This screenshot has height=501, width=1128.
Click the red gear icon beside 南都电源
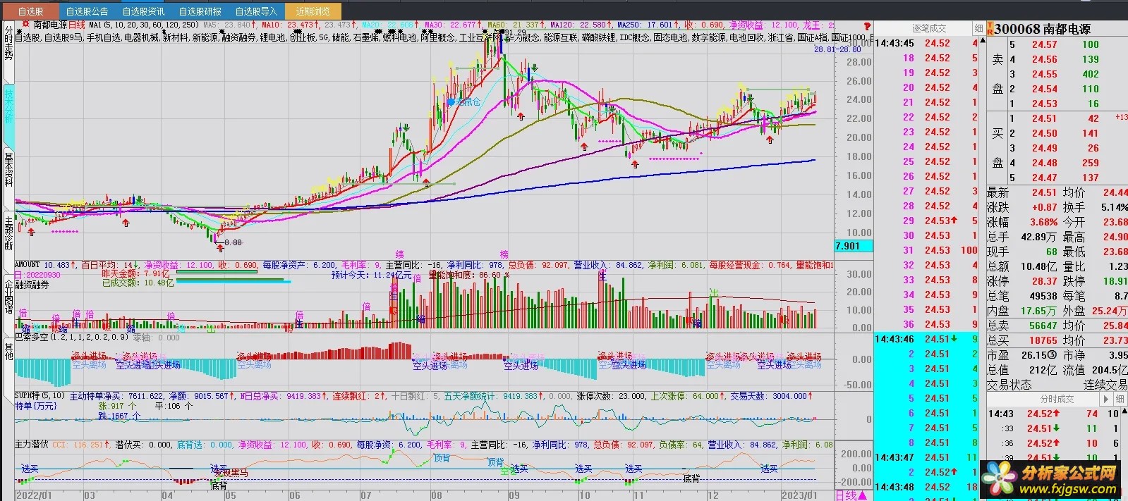coord(25,25)
